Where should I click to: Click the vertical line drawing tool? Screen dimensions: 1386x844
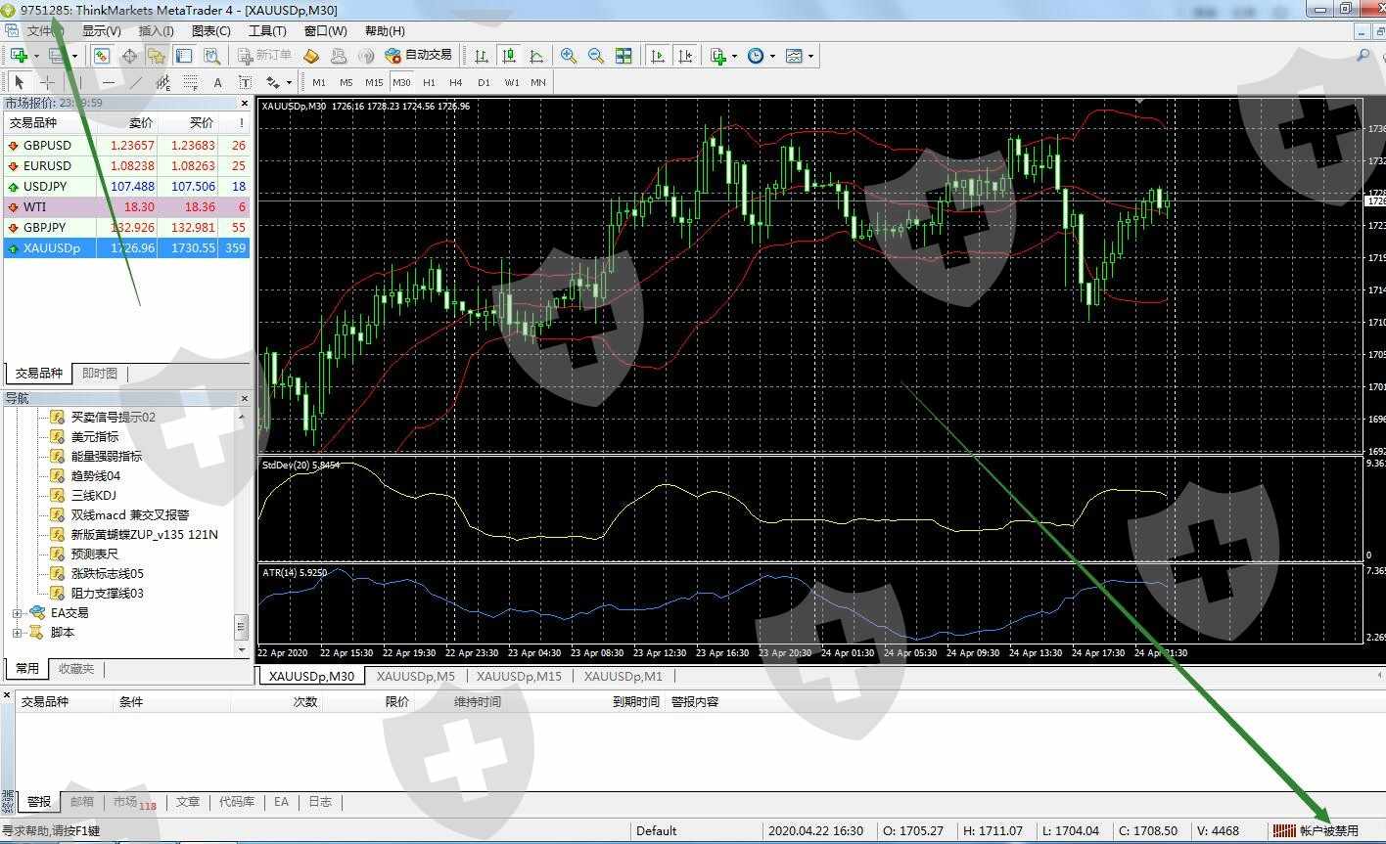click(x=81, y=83)
